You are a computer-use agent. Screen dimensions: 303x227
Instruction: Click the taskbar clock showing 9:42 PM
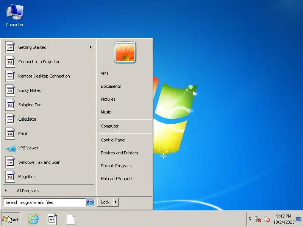[x=283, y=219]
